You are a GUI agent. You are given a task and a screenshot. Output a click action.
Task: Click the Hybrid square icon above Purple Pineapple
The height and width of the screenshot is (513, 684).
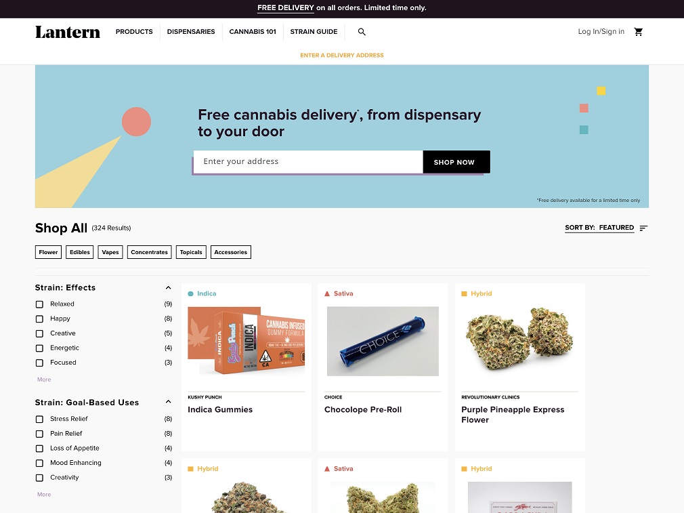coord(464,294)
